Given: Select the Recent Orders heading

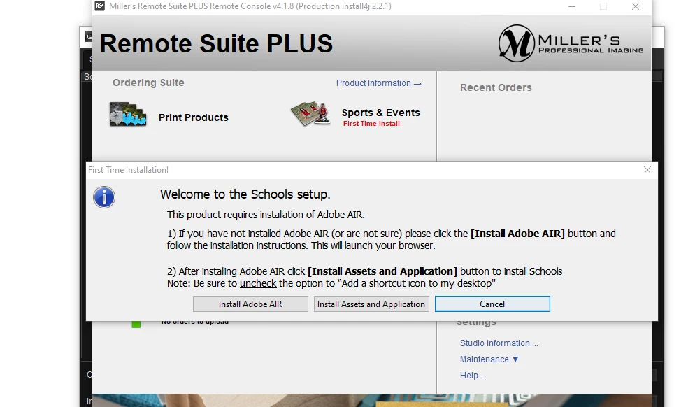Looking at the screenshot, I should tap(496, 87).
